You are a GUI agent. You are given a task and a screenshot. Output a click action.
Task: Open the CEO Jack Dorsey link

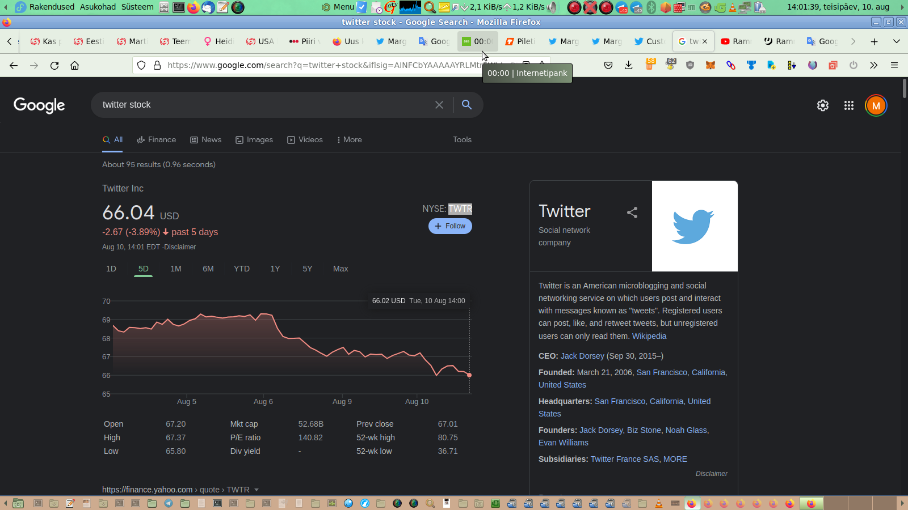[582, 356]
